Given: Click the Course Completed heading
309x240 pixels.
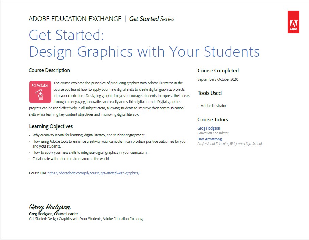Looking at the screenshot, I should point(218,71).
